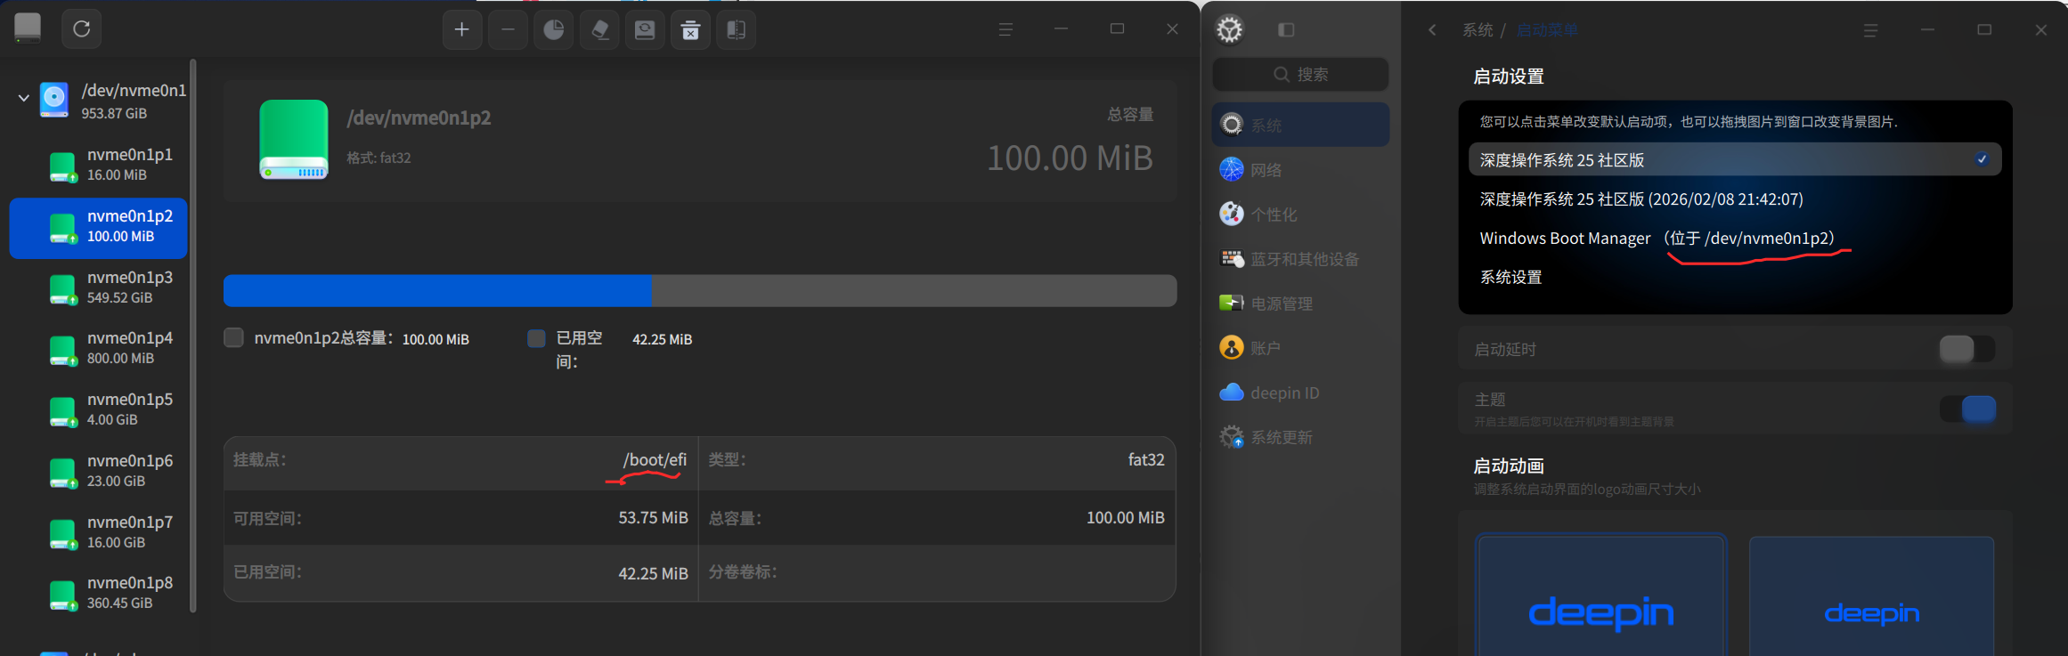Select partition nvme0n1p4 800.00 MiB

coord(98,348)
